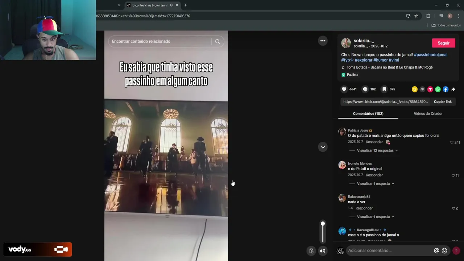Click the embed code icon
464x261 pixels.
click(x=422, y=89)
